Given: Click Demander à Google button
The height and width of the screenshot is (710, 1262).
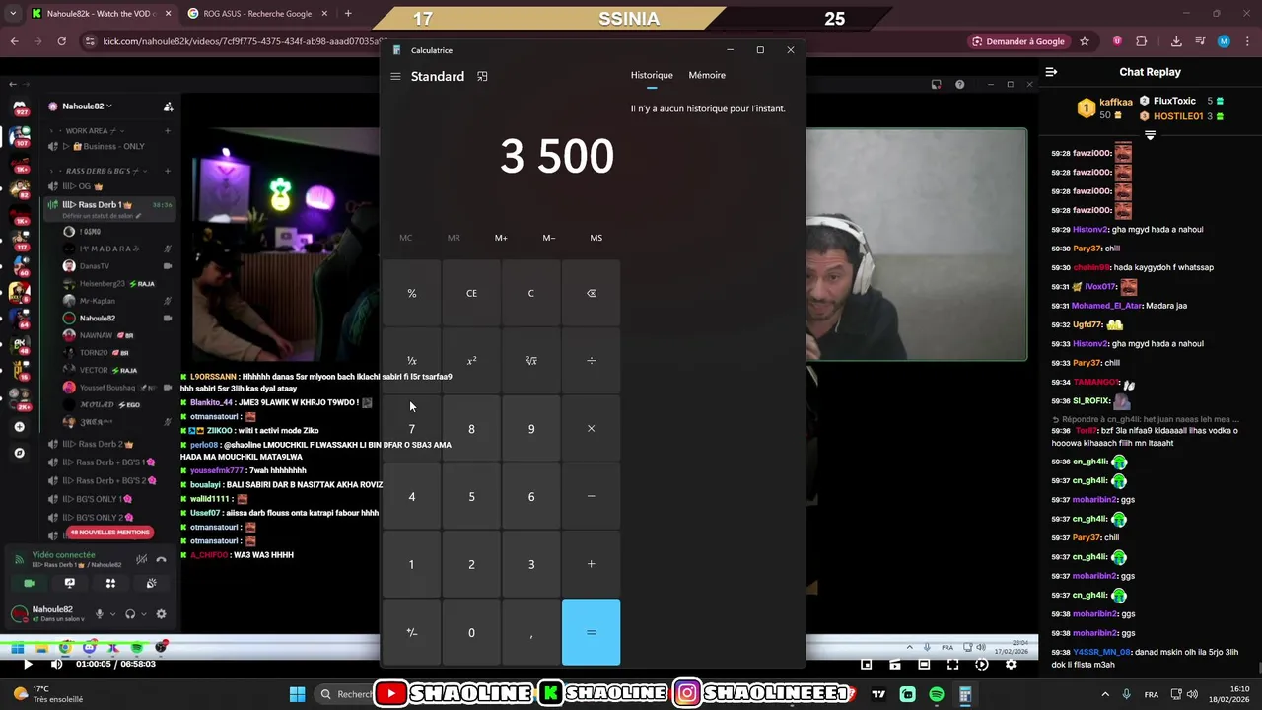Looking at the screenshot, I should [x=1018, y=41].
